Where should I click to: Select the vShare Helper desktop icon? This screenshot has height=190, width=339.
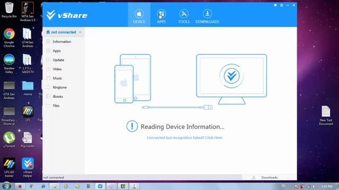[x=28, y=167]
